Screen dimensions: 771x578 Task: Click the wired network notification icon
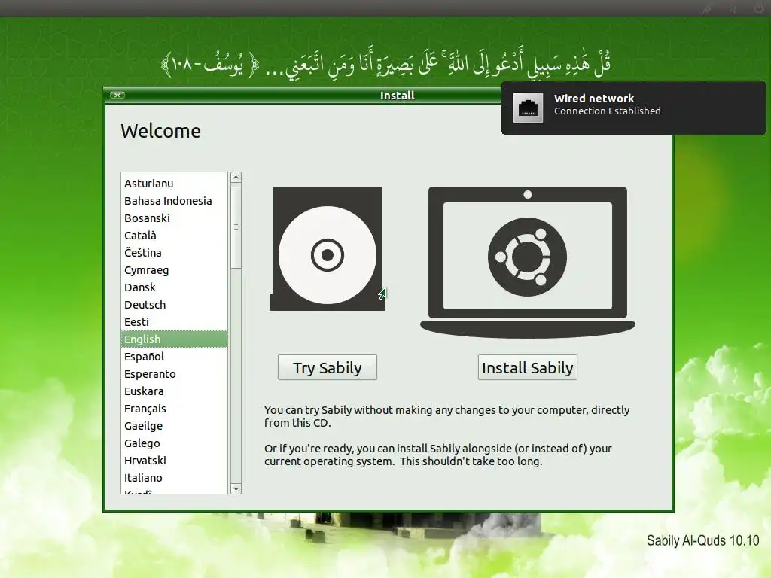point(528,108)
